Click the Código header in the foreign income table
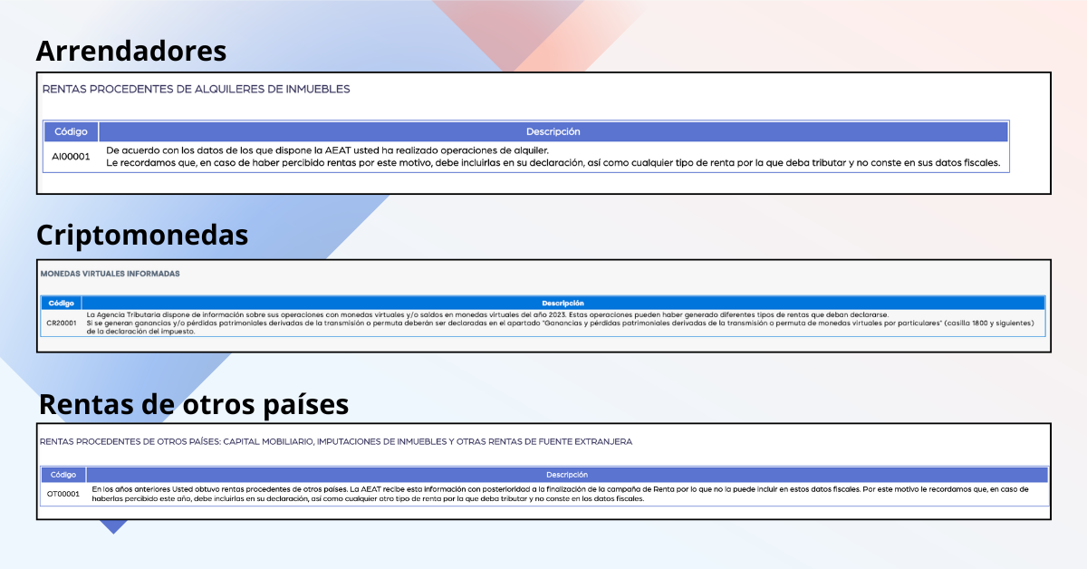The width and height of the screenshot is (1087, 569). pyautogui.click(x=63, y=475)
